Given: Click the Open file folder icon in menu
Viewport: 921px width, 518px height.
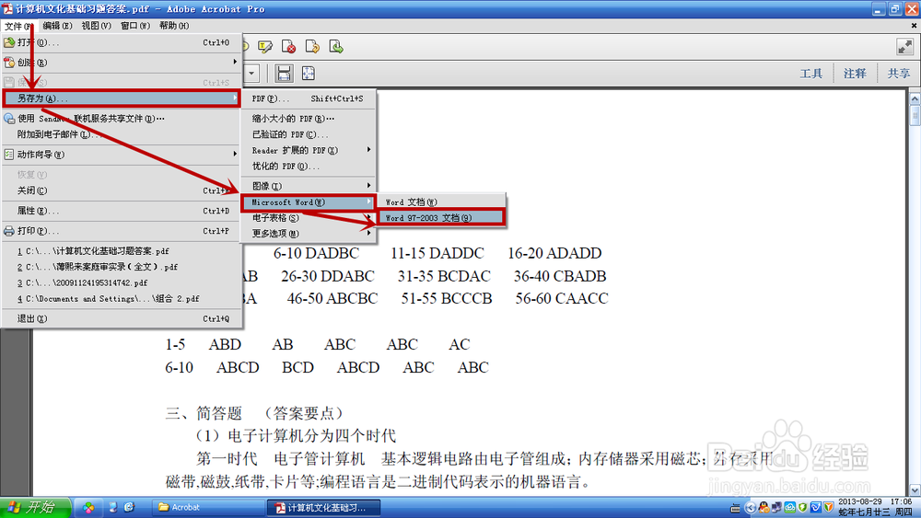Looking at the screenshot, I should click(9, 42).
